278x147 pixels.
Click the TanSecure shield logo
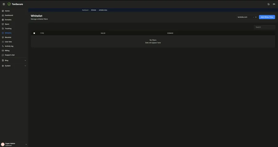(x=9, y=4)
